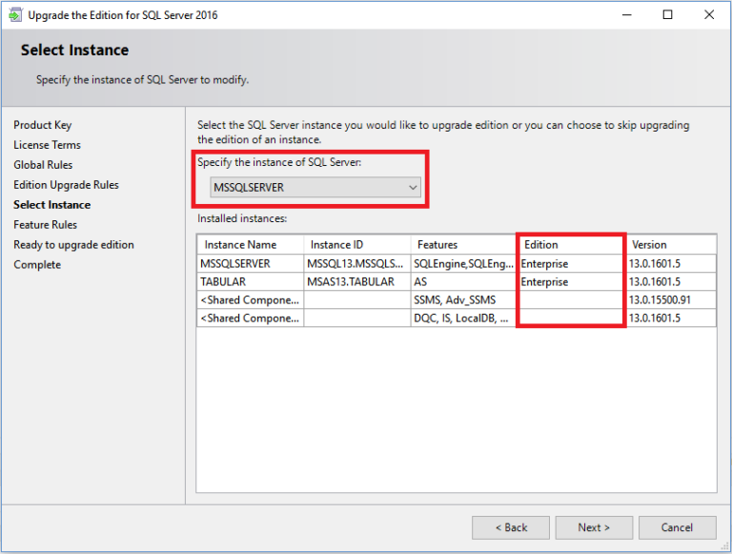Select the Ready to upgrade edition step
Screen dimensions: 732x554
point(73,245)
